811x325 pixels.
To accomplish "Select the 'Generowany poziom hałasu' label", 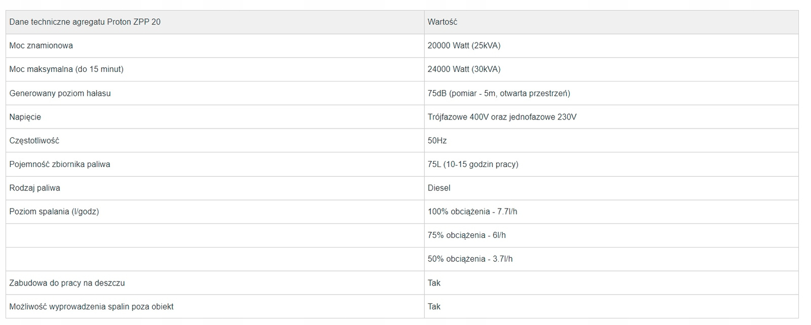I will click(60, 93).
